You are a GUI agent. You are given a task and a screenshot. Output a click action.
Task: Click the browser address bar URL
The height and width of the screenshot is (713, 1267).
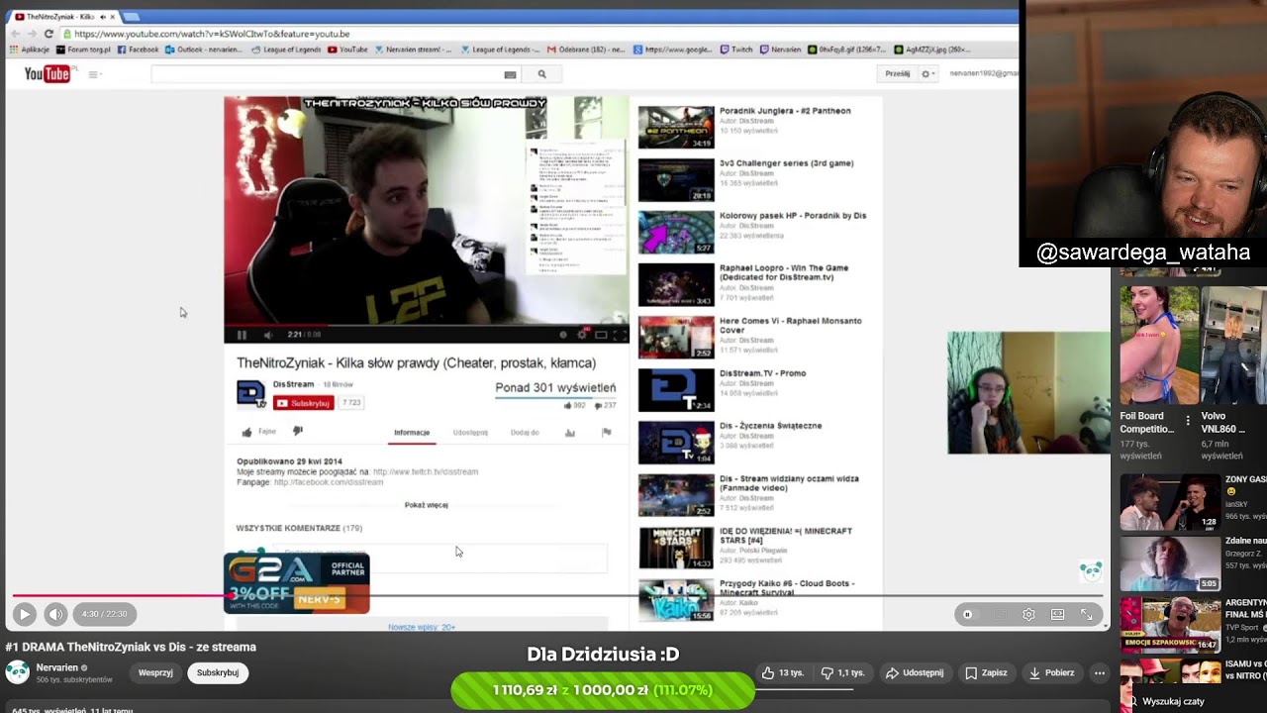(213, 34)
